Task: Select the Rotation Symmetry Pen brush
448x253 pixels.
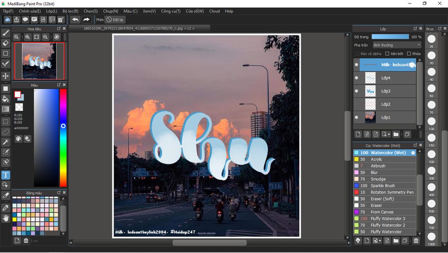Action: (x=385, y=192)
